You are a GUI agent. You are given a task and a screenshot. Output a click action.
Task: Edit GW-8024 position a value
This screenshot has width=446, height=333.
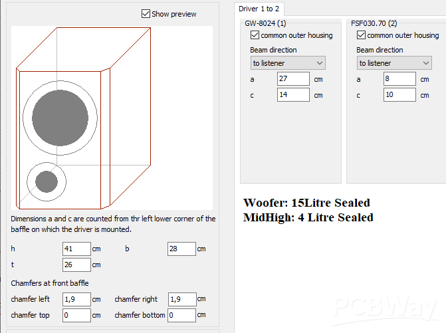pos(293,79)
